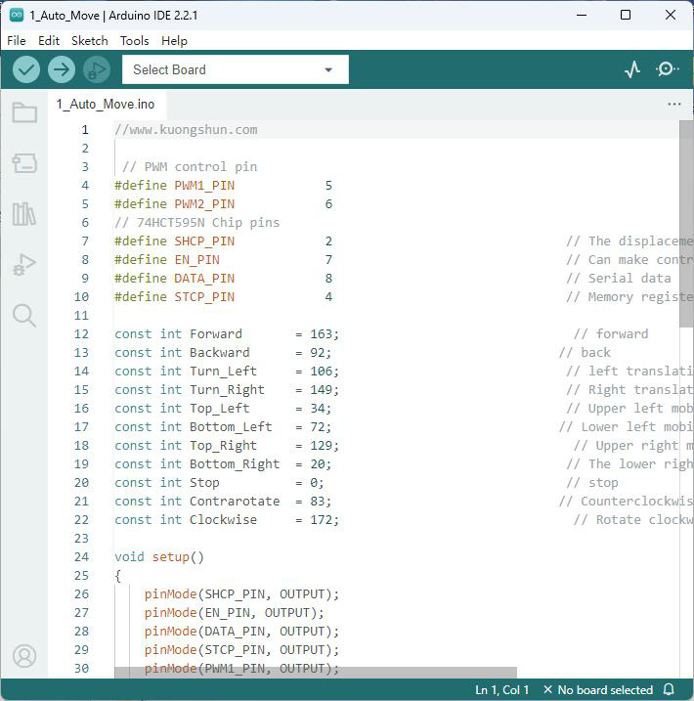Click the Turn_Left constant name
The image size is (694, 701).
[224, 372]
